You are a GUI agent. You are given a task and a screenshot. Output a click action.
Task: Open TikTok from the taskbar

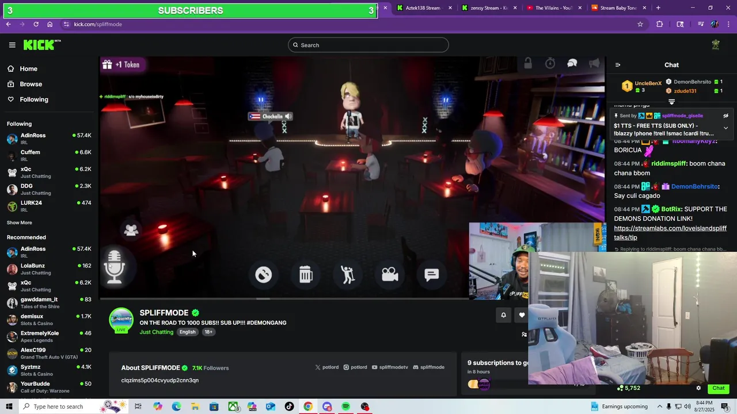pos(289,407)
